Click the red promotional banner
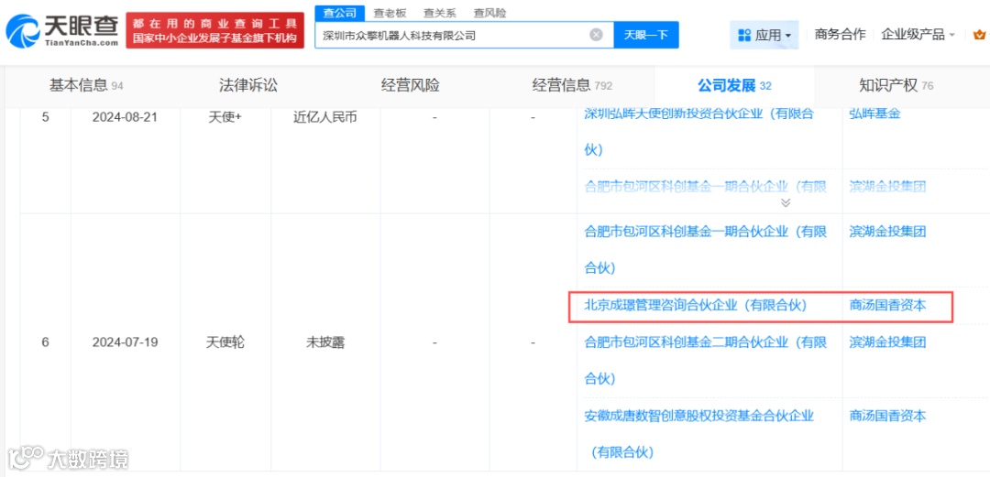990x477 pixels. coord(215,30)
